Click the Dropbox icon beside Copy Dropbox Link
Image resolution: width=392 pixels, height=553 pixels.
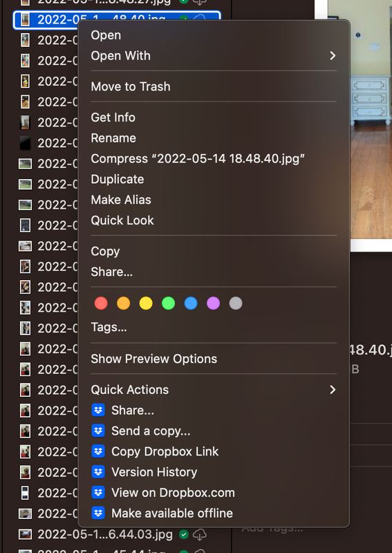98,451
